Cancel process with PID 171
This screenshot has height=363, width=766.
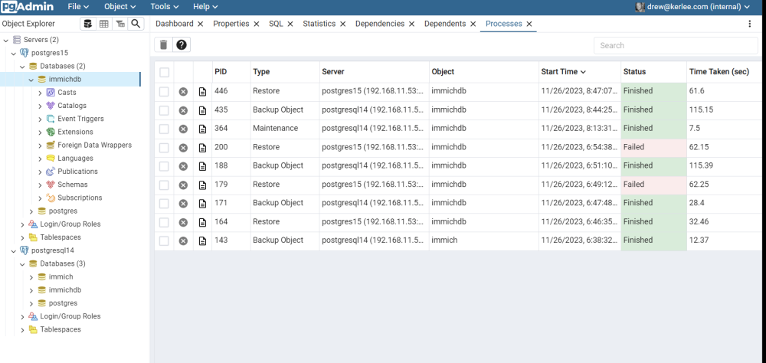click(x=183, y=203)
